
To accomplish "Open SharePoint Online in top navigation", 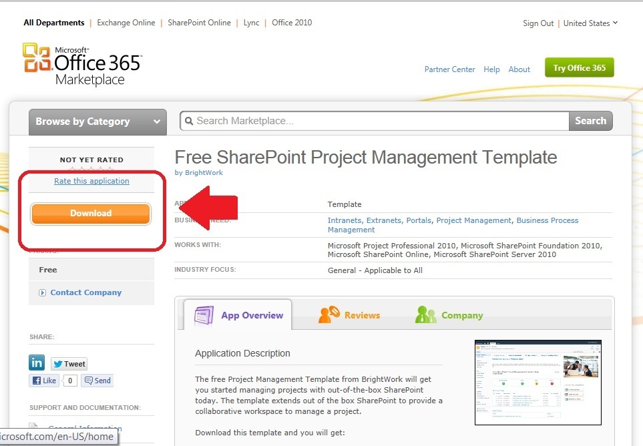I will [x=199, y=23].
